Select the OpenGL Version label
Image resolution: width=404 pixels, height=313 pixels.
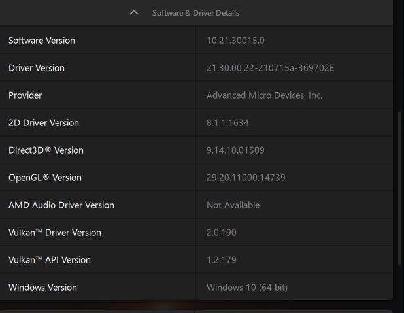[45, 178]
